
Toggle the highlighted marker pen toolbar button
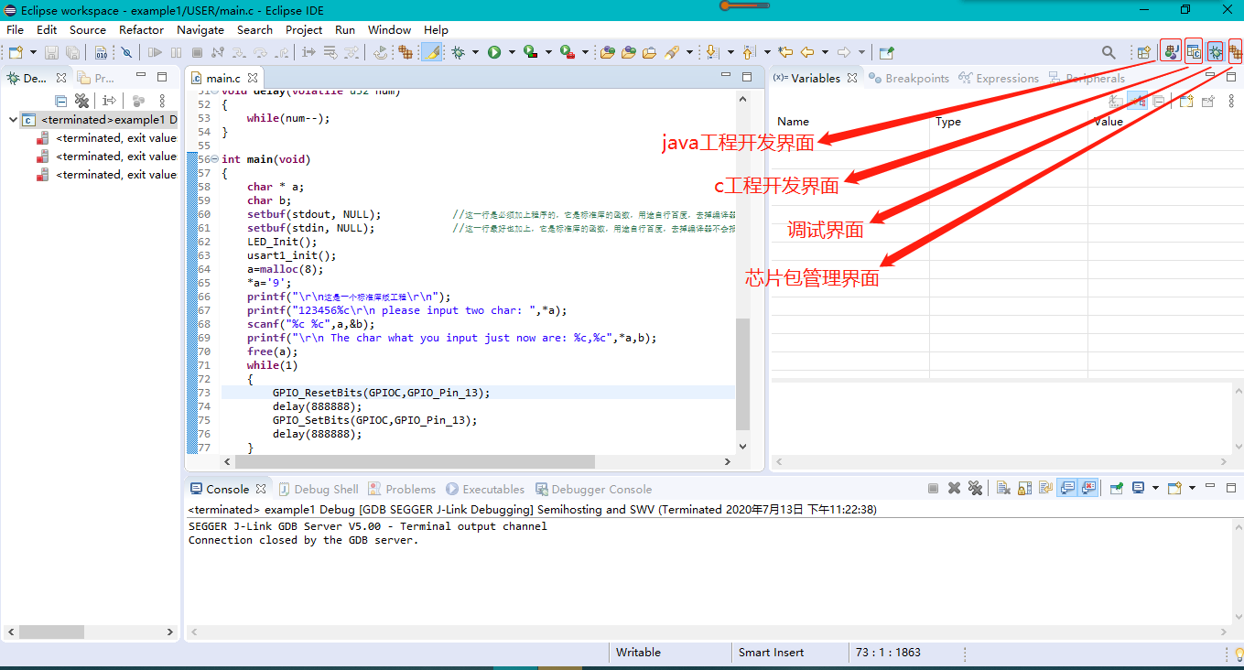431,52
